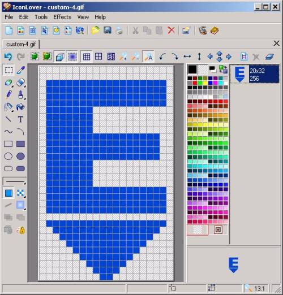Select the filled rounded rectangle tool

pos(20,168)
